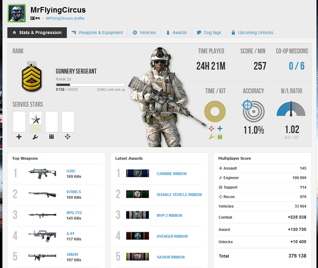This screenshot has width=318, height=268.
Task: Click the Assault plus icon under service stars
Action: click(19, 137)
